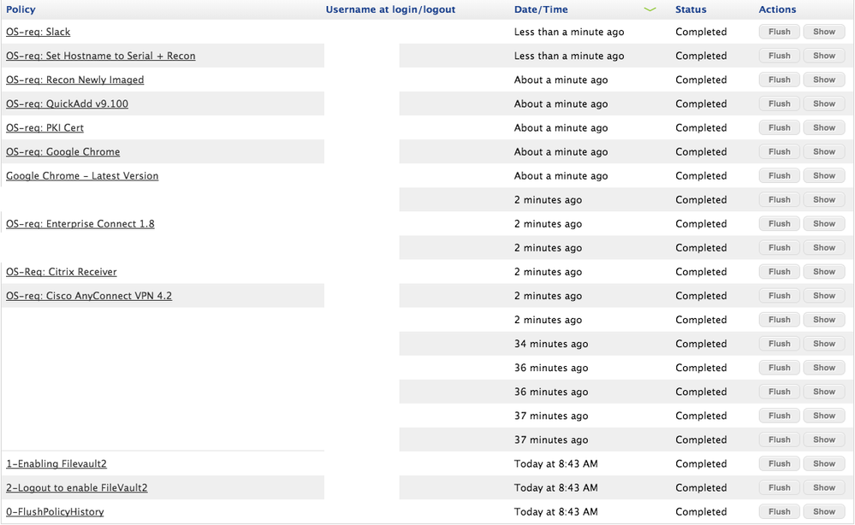Open the 1-Enabling Filevault2 policy
The width and height of the screenshot is (855, 525).
point(56,463)
